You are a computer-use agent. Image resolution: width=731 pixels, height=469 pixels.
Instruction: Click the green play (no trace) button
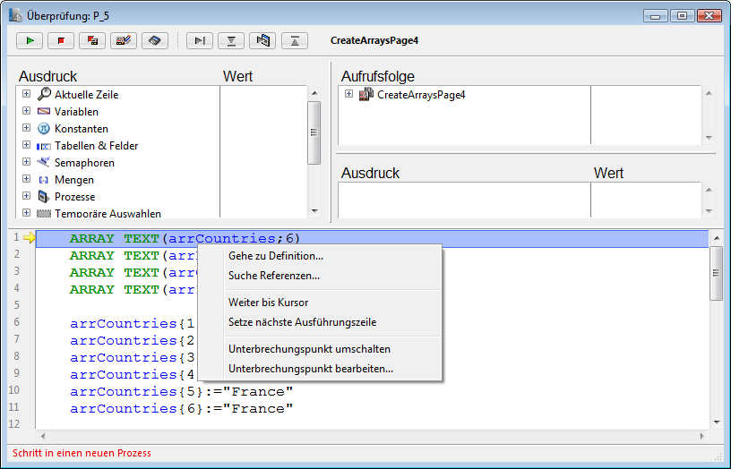click(30, 40)
